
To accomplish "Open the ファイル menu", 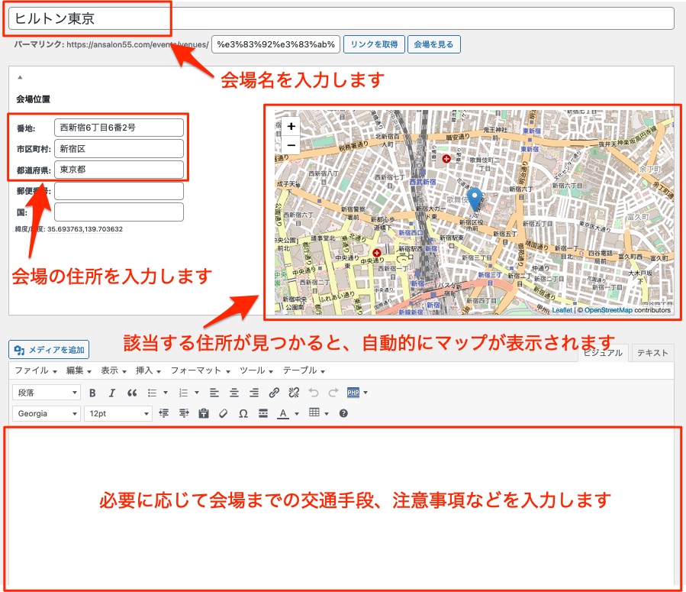I will pos(35,370).
